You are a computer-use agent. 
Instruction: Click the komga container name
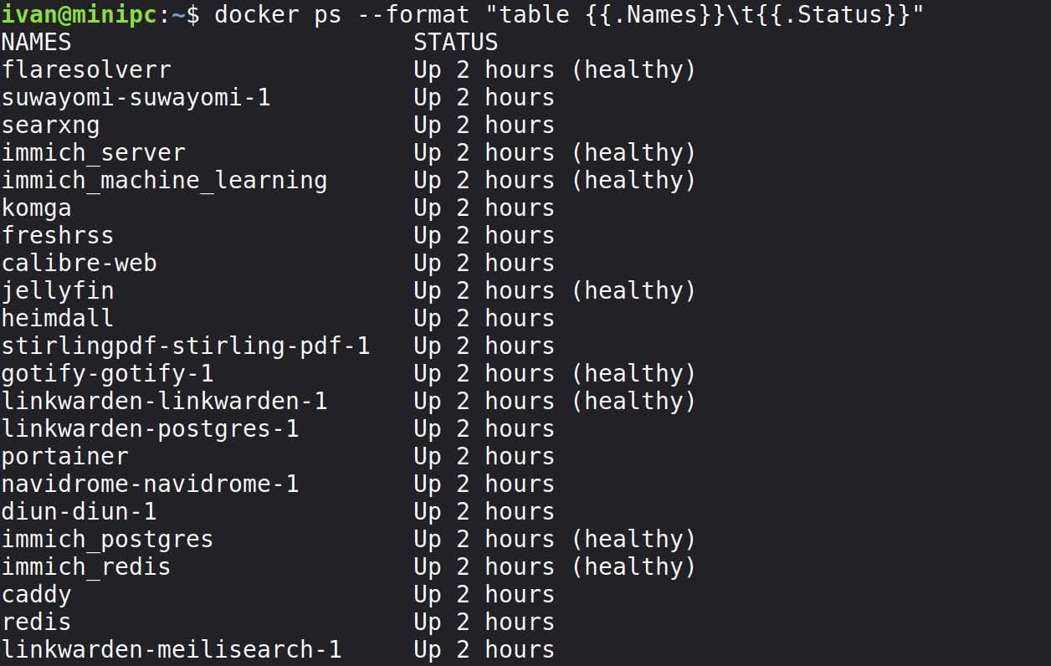36,207
